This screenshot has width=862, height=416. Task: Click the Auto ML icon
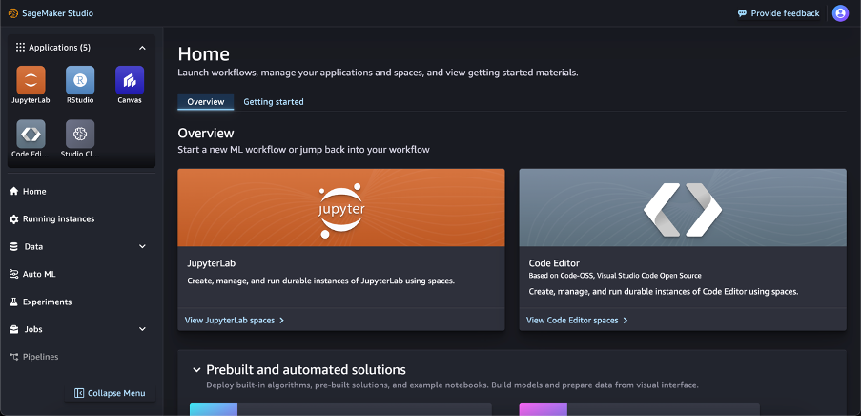[x=13, y=274]
